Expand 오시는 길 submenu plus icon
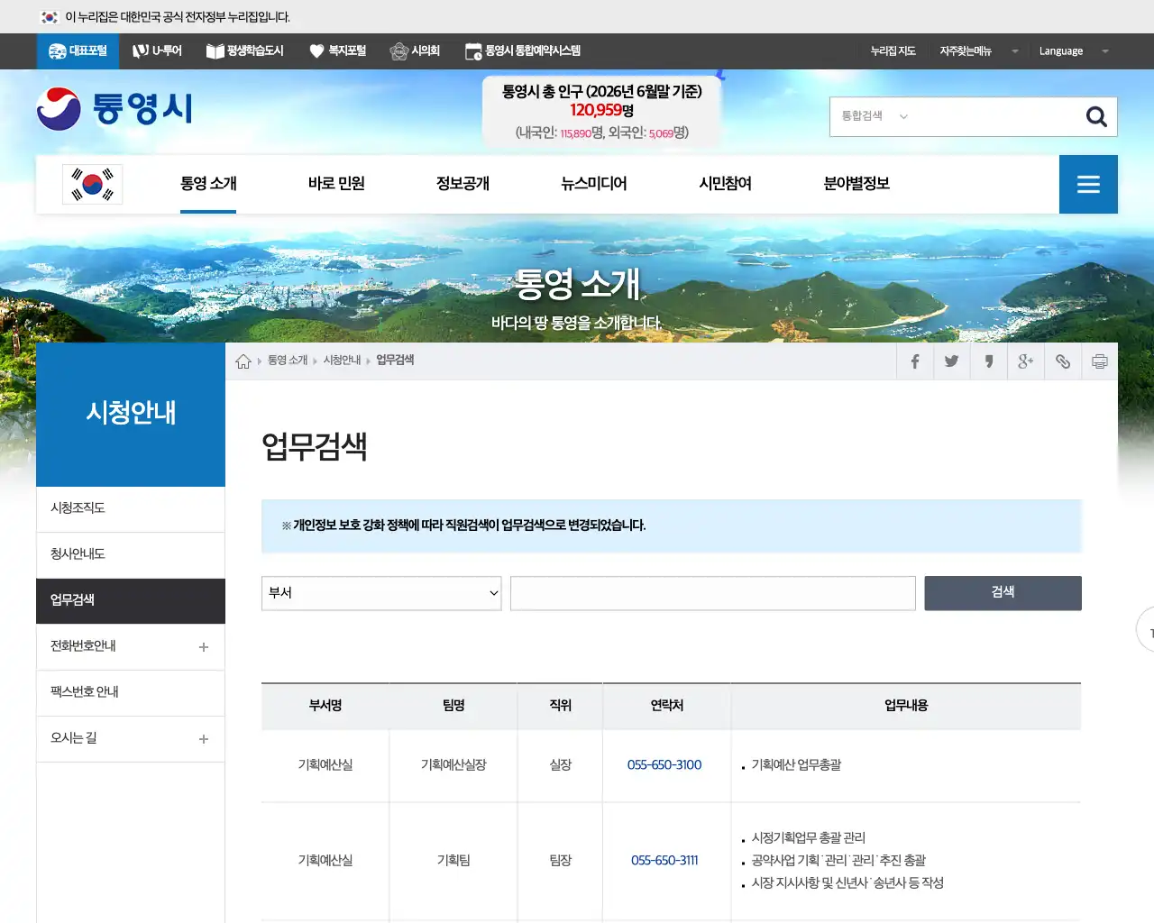Screen dimensions: 1154x923 point(204,739)
